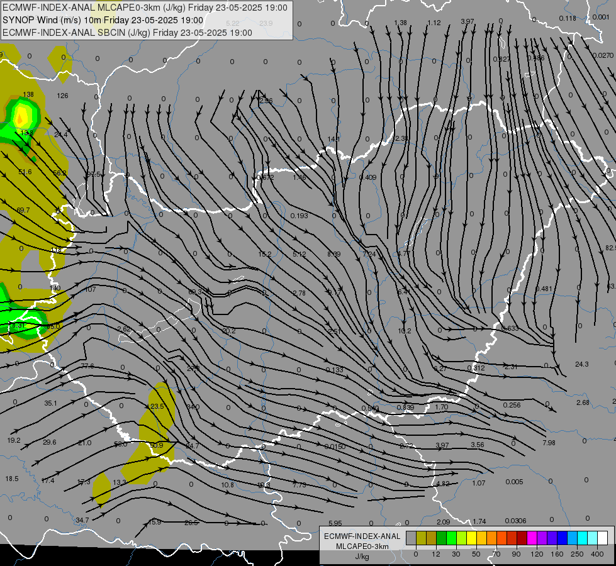This screenshot has width=616, height=566.
Task: Click the map value 126
Action: (62, 96)
